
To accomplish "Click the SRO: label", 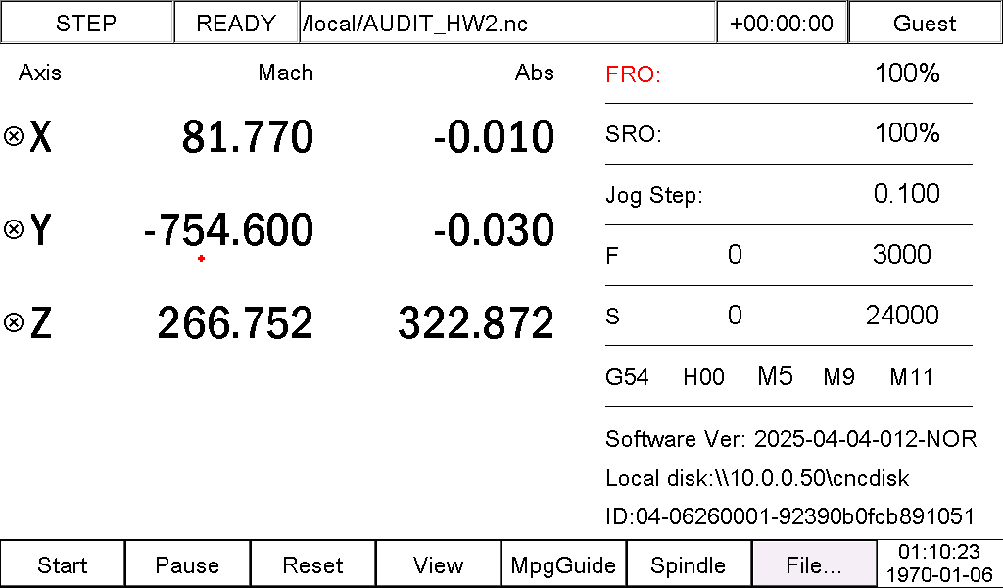I will click(634, 134).
